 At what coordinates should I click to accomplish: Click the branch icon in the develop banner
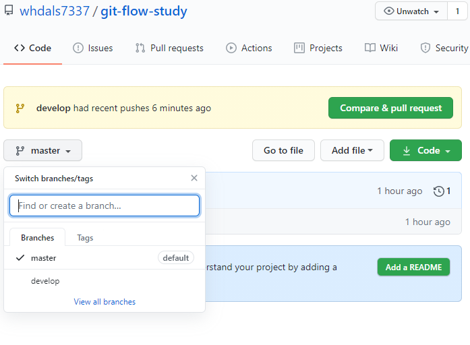(20, 108)
